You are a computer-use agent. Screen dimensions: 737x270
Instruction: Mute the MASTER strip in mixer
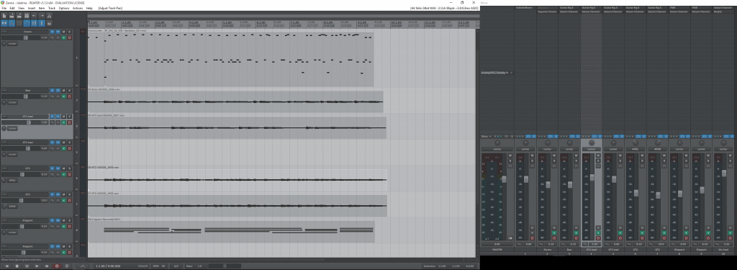point(510,156)
